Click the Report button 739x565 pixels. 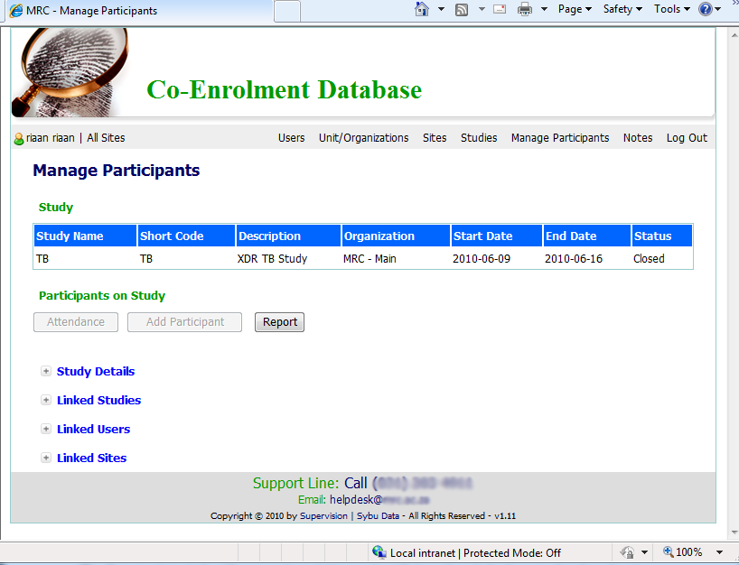pos(279,322)
